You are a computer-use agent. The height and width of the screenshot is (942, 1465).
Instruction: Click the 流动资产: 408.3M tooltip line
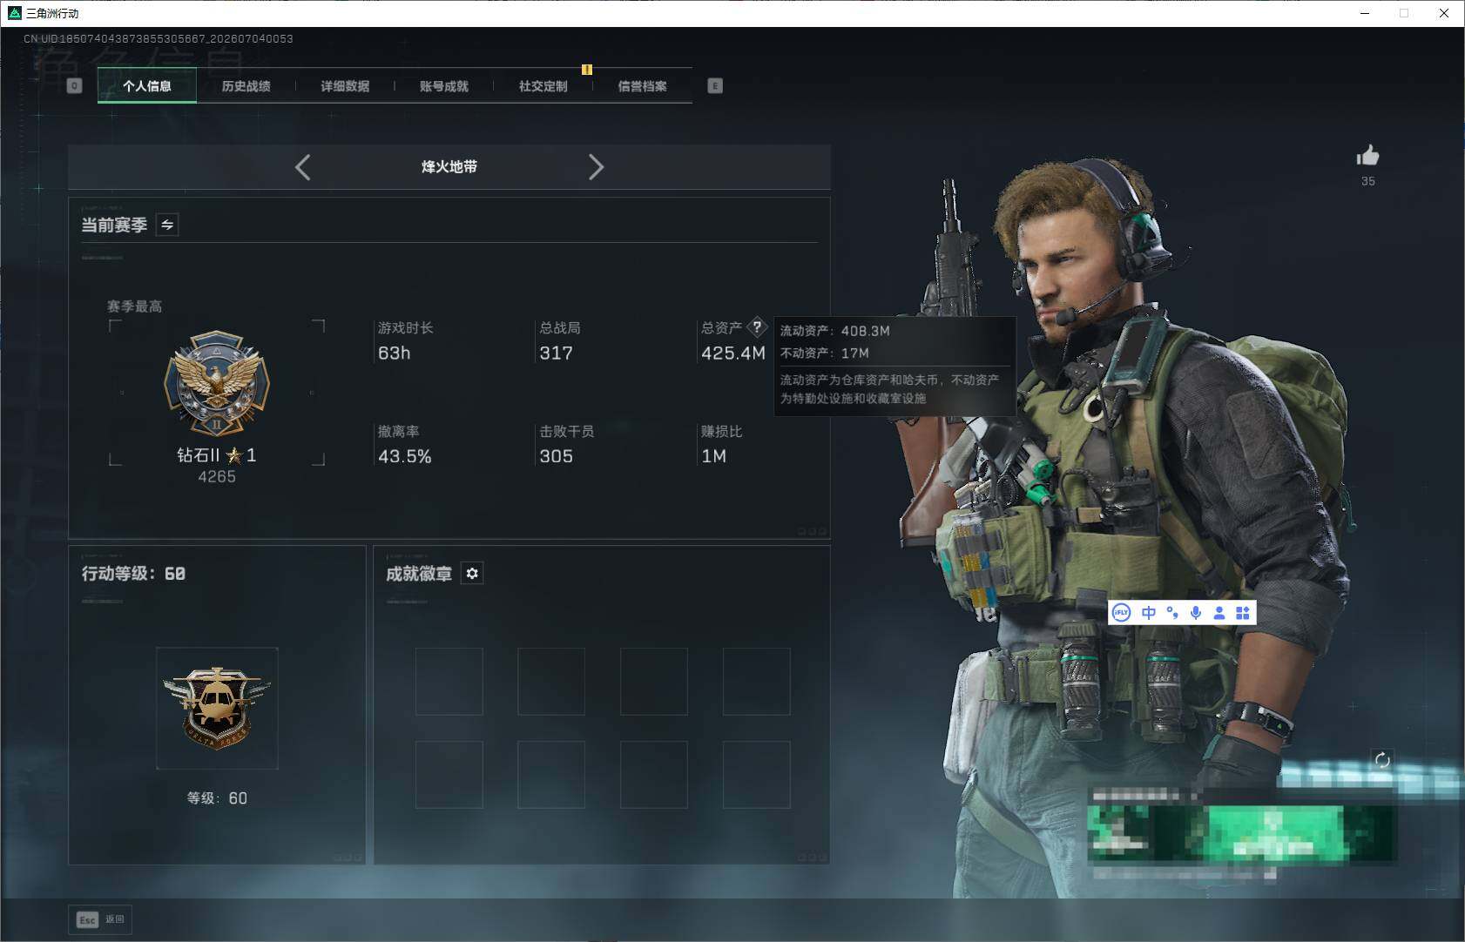pos(834,331)
